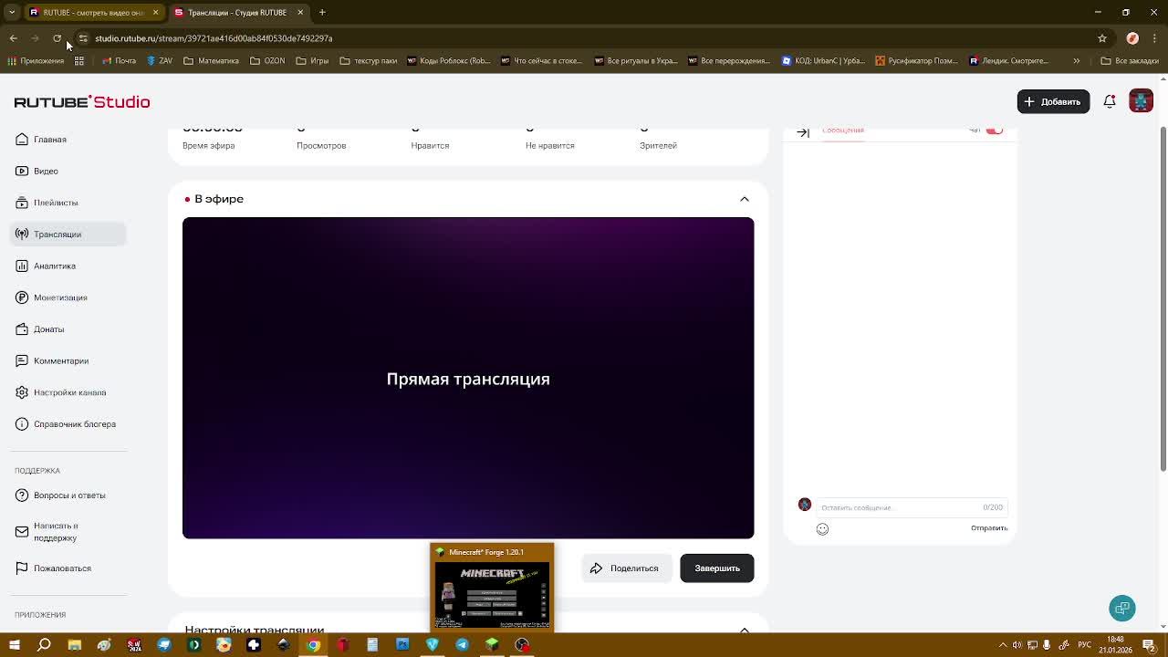
Task: Switch to the RUTUBE video browser tab
Action: [x=93, y=13]
